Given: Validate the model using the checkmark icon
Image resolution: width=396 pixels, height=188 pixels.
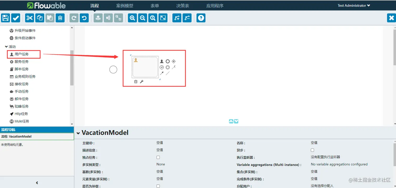Looking at the screenshot, I should [x=16, y=18].
